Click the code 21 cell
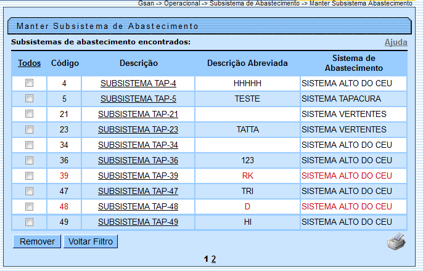 click(64, 114)
